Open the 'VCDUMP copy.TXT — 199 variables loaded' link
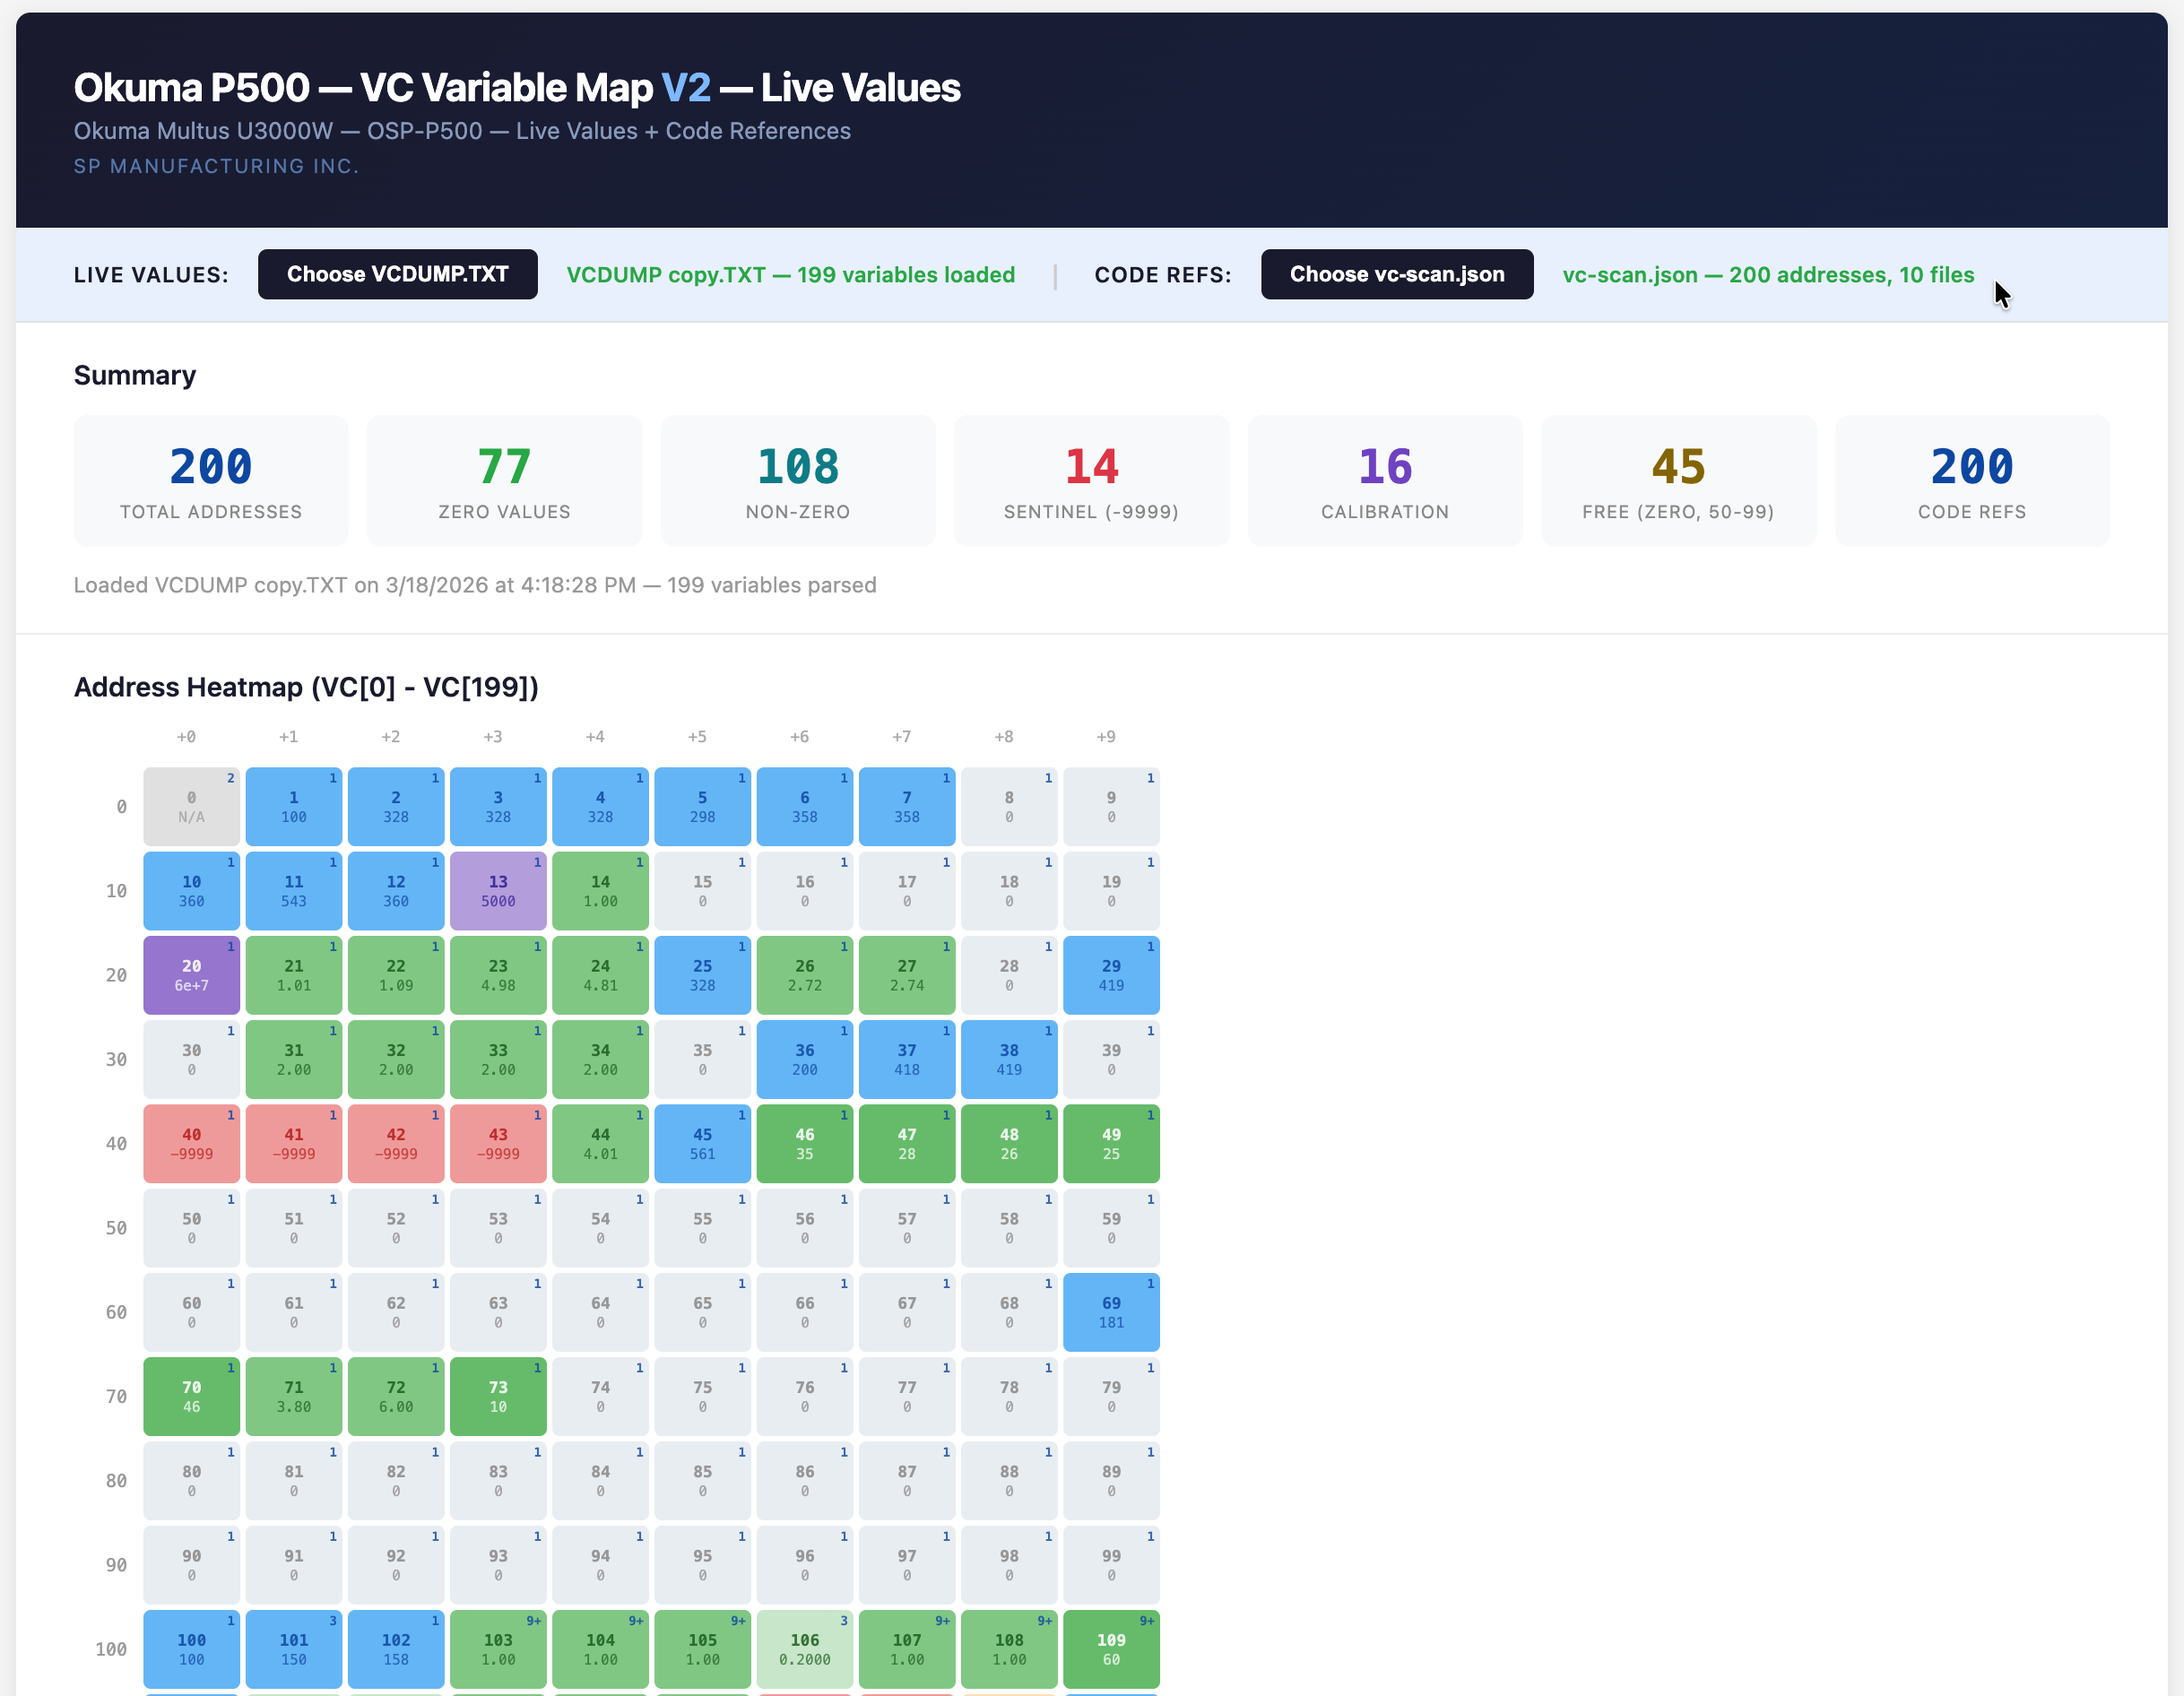Screen dimensions: 2184x1696 tap(789, 274)
